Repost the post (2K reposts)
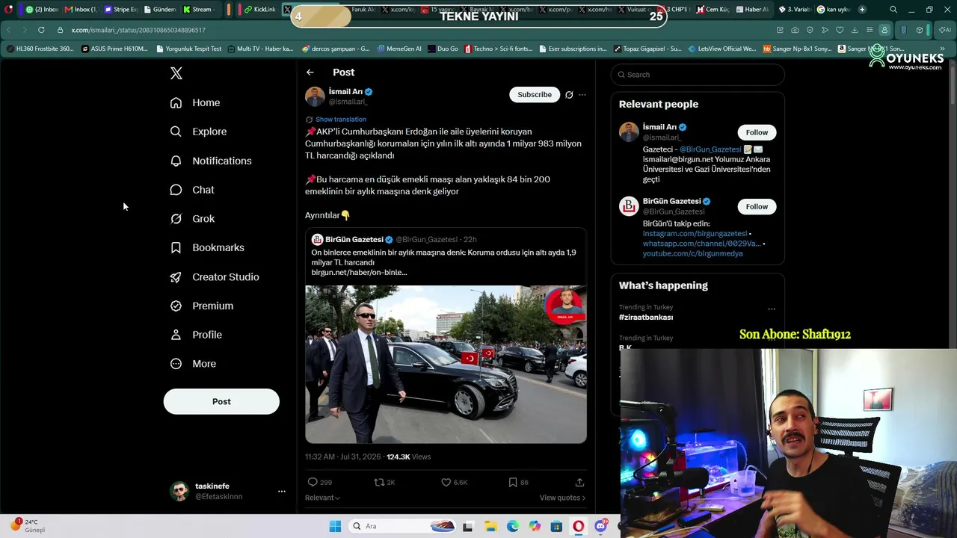Image resolution: width=957 pixels, height=538 pixels. (x=384, y=483)
